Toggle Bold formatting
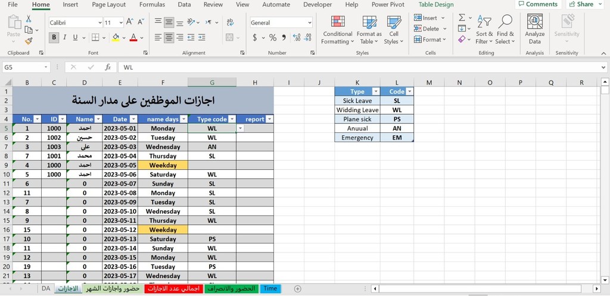Viewport: 610px width, 296px height. 54,38
